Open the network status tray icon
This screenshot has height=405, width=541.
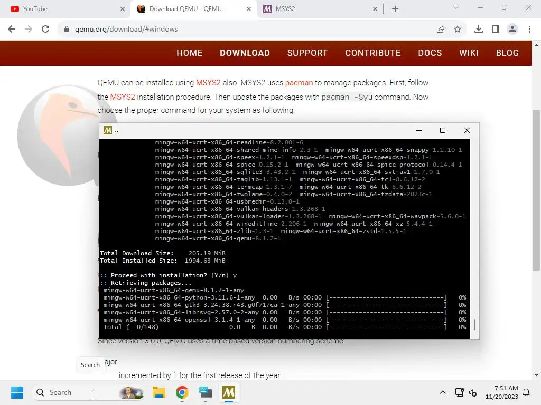[x=459, y=392]
